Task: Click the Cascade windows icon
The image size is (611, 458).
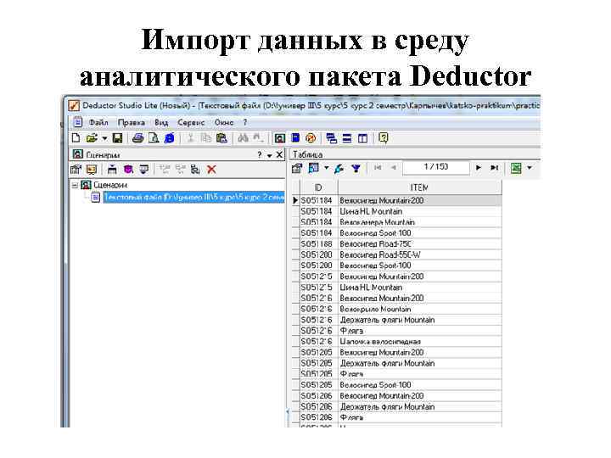Action: (332, 138)
